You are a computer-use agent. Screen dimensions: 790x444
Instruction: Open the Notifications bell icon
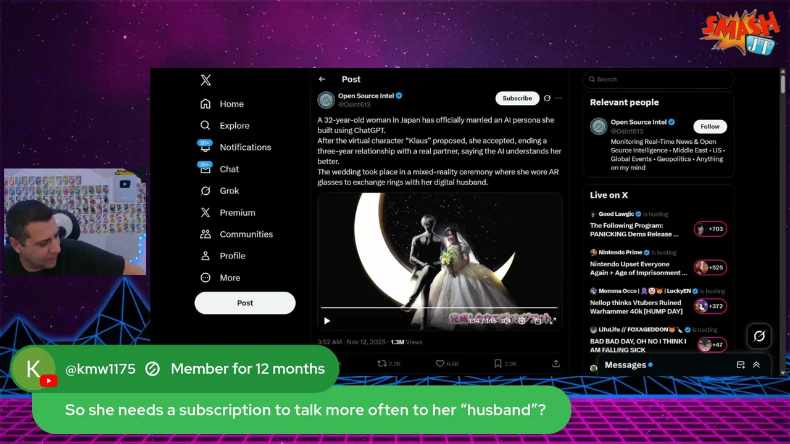point(206,147)
